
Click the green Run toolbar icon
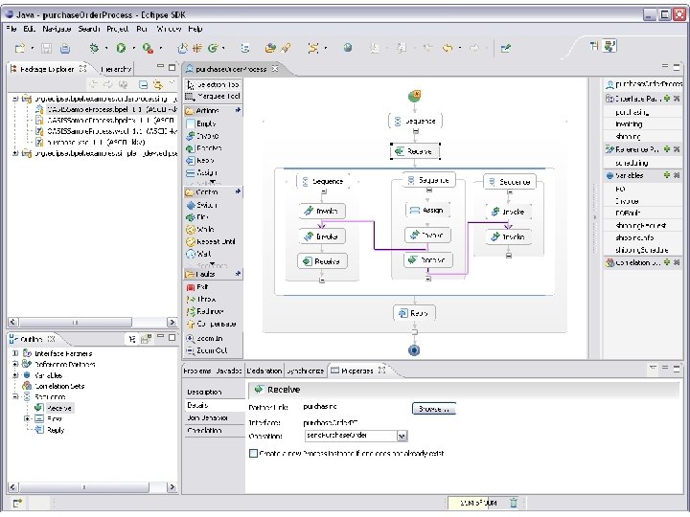point(121,48)
